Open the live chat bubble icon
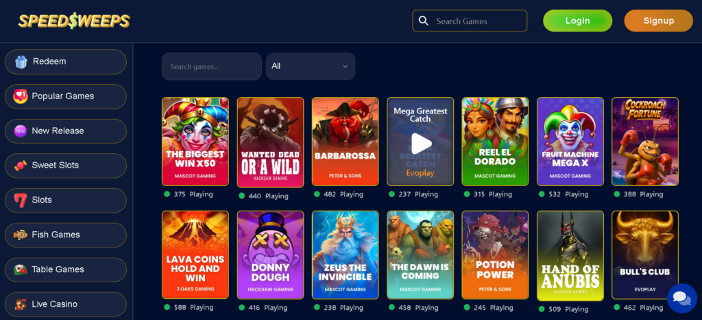The width and height of the screenshot is (702, 320). [681, 298]
